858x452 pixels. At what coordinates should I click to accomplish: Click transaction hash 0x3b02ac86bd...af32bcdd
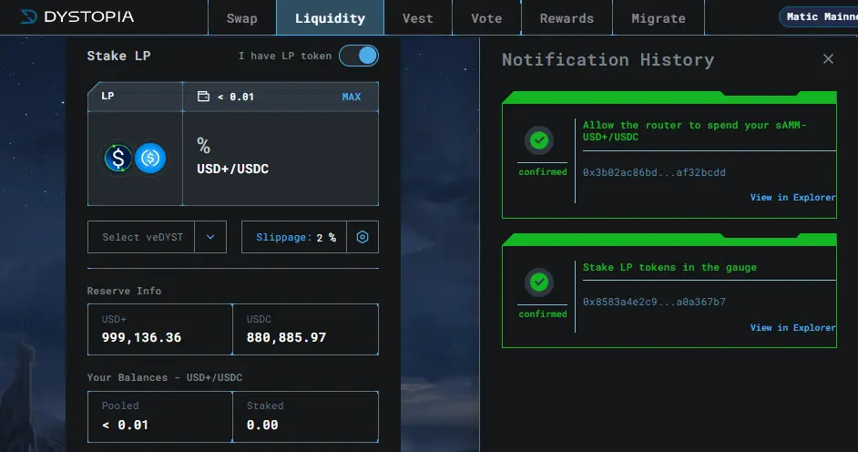pyautogui.click(x=654, y=172)
